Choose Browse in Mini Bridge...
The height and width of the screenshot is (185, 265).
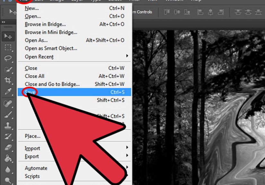click(x=75, y=32)
